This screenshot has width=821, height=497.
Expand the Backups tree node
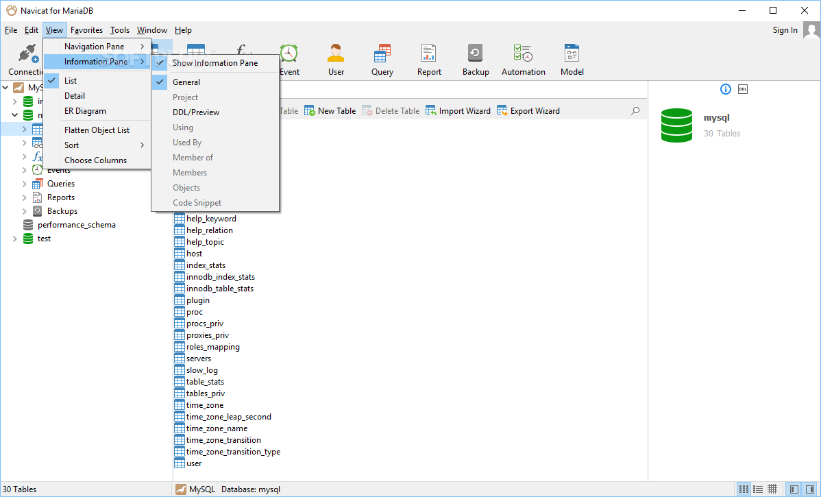24,210
